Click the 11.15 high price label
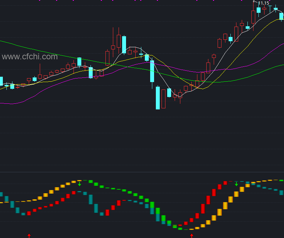 coord(263,3)
